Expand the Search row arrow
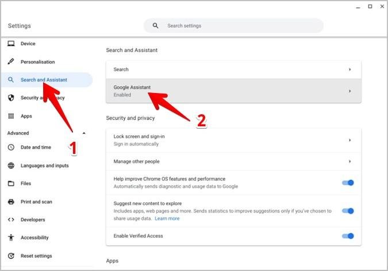This screenshot has width=388, height=271. click(x=349, y=69)
